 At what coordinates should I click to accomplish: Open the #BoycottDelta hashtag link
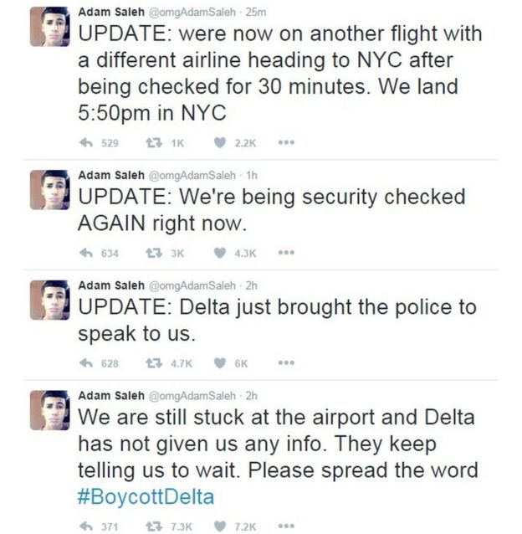[x=146, y=495]
